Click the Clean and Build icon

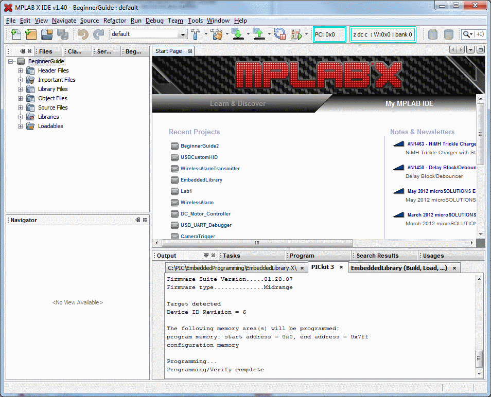pyautogui.click(x=217, y=34)
